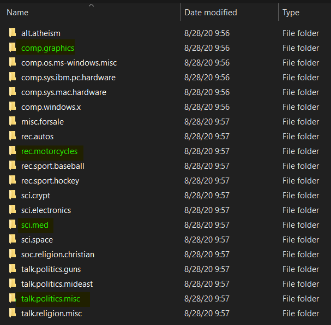The image size is (331, 325).
Task: Click the talk.politics.misc folder icon
Action: 13,299
